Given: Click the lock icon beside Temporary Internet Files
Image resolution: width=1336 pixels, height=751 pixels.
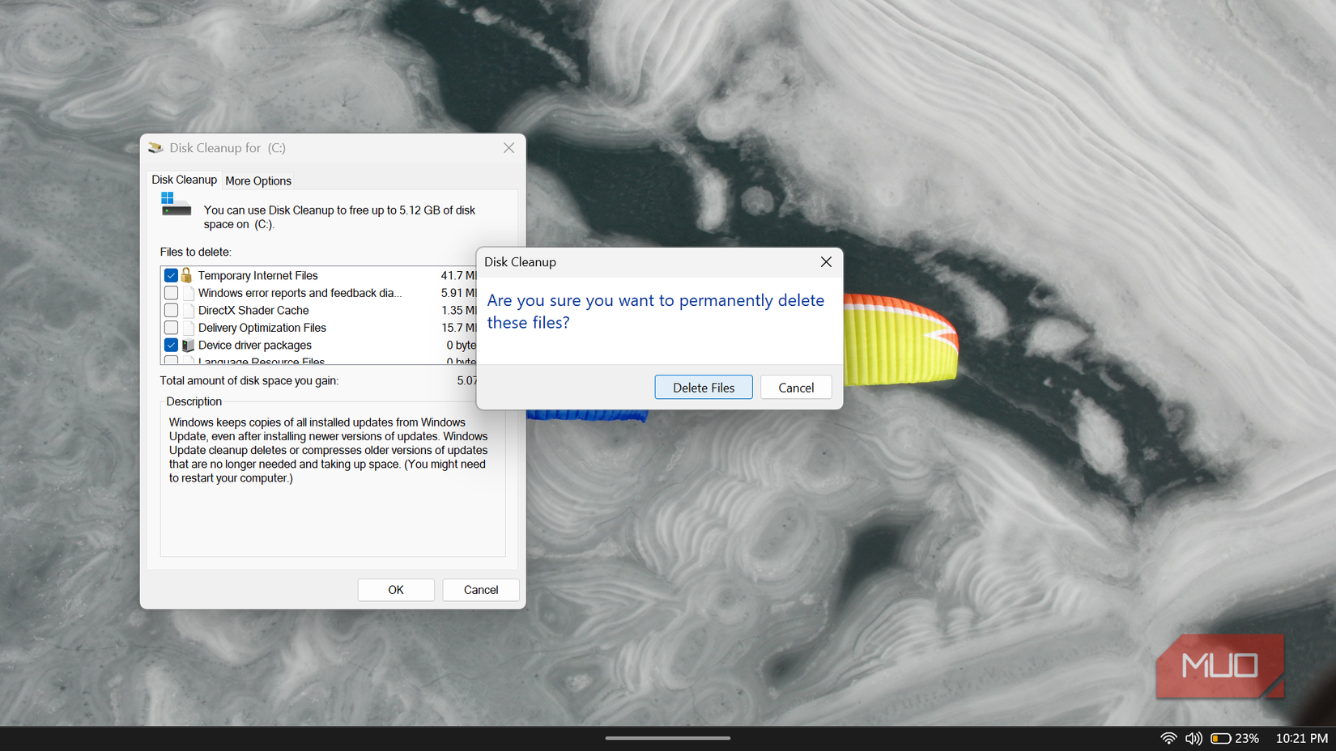Looking at the screenshot, I should point(187,275).
